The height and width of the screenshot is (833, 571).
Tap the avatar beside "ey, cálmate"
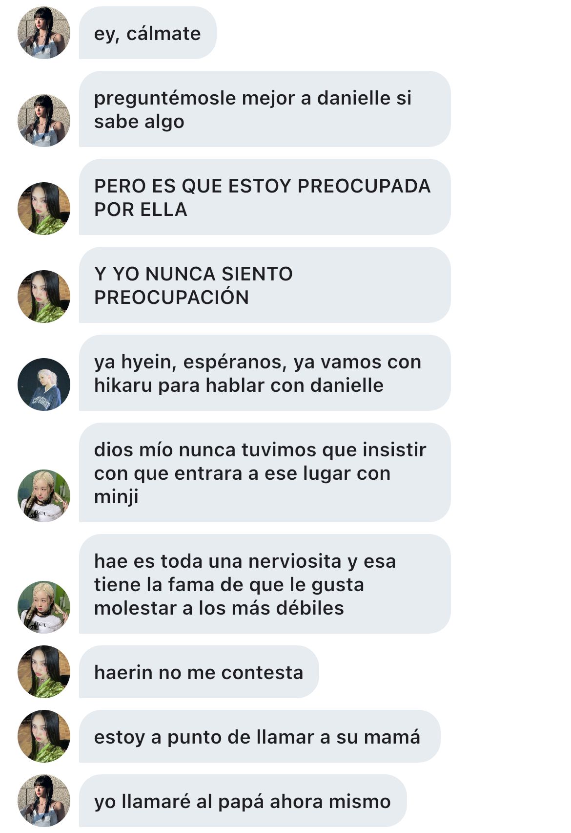pyautogui.click(x=44, y=33)
